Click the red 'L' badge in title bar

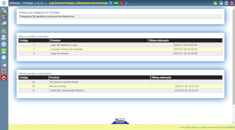[x=122, y=3]
